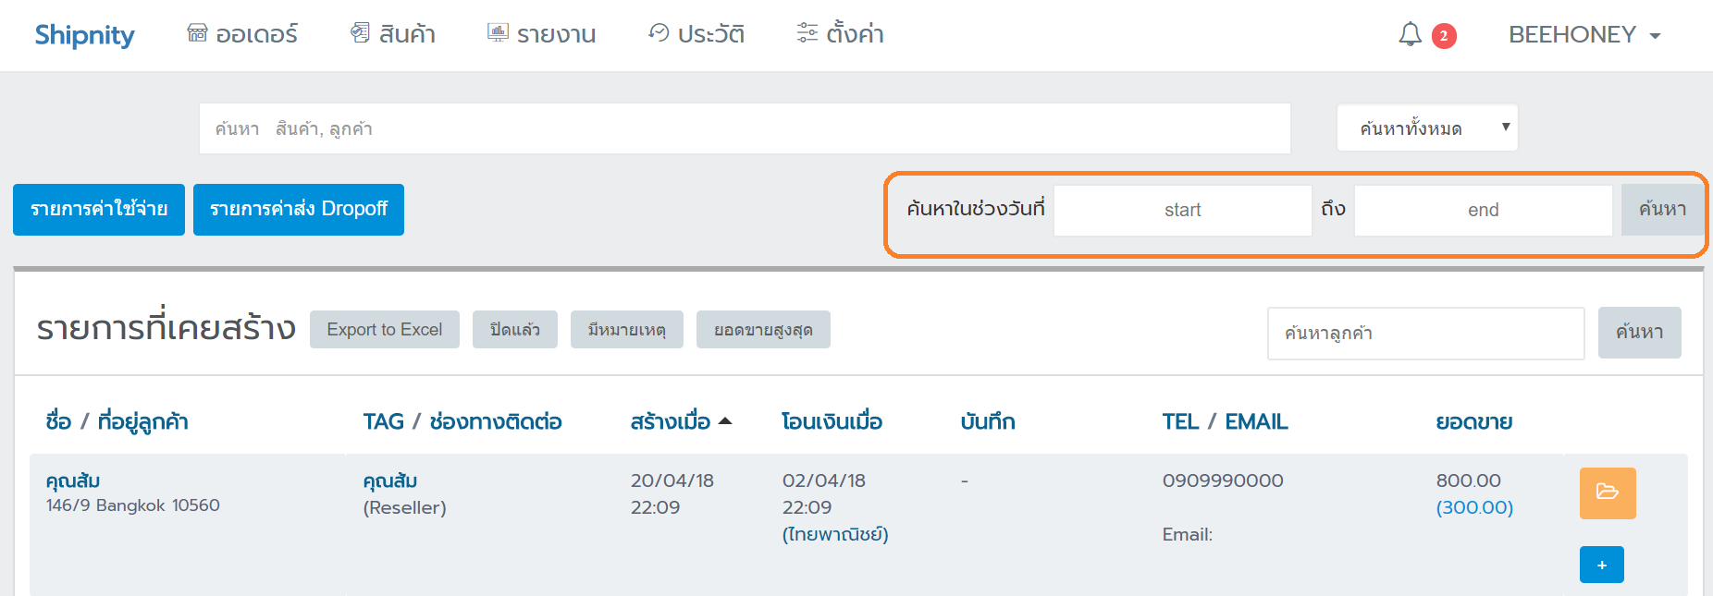The image size is (1713, 596).
Task: Click the บันทึก column header
Action: [x=988, y=422]
